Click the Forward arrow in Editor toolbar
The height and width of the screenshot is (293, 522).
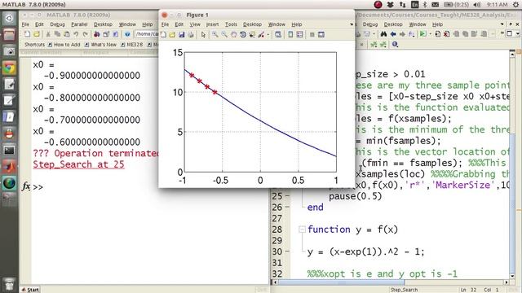tap(402, 34)
